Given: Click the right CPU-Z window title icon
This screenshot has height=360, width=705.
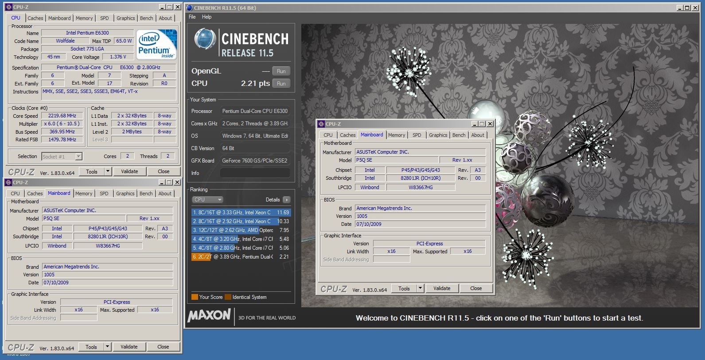Looking at the screenshot, I should 321,124.
